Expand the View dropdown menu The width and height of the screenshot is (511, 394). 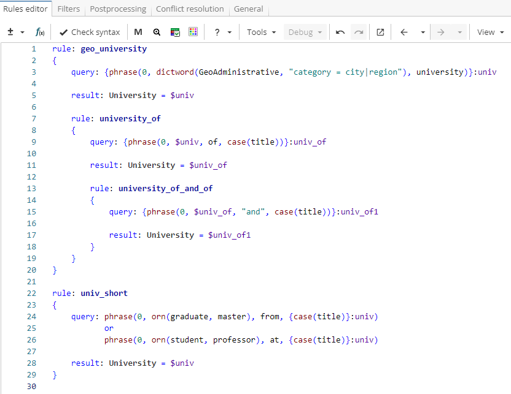pos(490,32)
